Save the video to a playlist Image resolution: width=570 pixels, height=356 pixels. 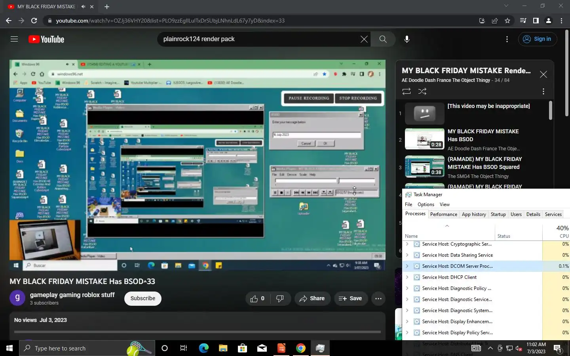(x=350, y=298)
